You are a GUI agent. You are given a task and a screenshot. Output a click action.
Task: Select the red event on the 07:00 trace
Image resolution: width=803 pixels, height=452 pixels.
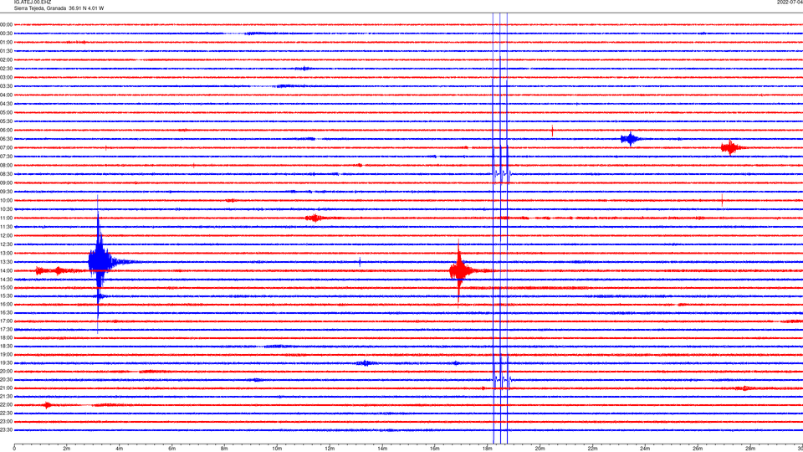[730, 147]
